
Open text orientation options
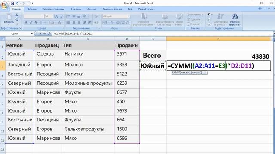(x=85, y=16)
